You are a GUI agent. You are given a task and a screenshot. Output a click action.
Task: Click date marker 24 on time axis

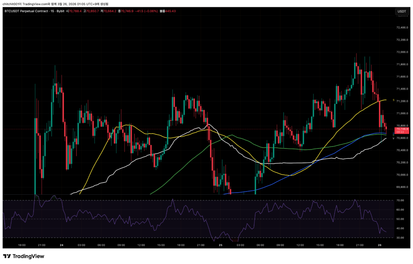click(61, 245)
